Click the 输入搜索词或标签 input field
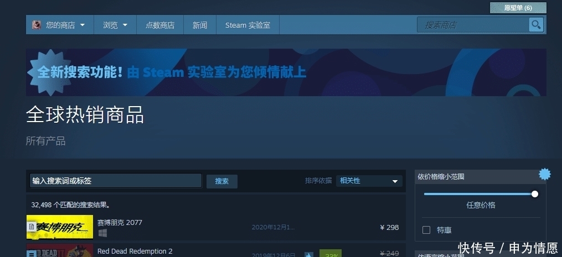562x257 pixels. click(116, 181)
